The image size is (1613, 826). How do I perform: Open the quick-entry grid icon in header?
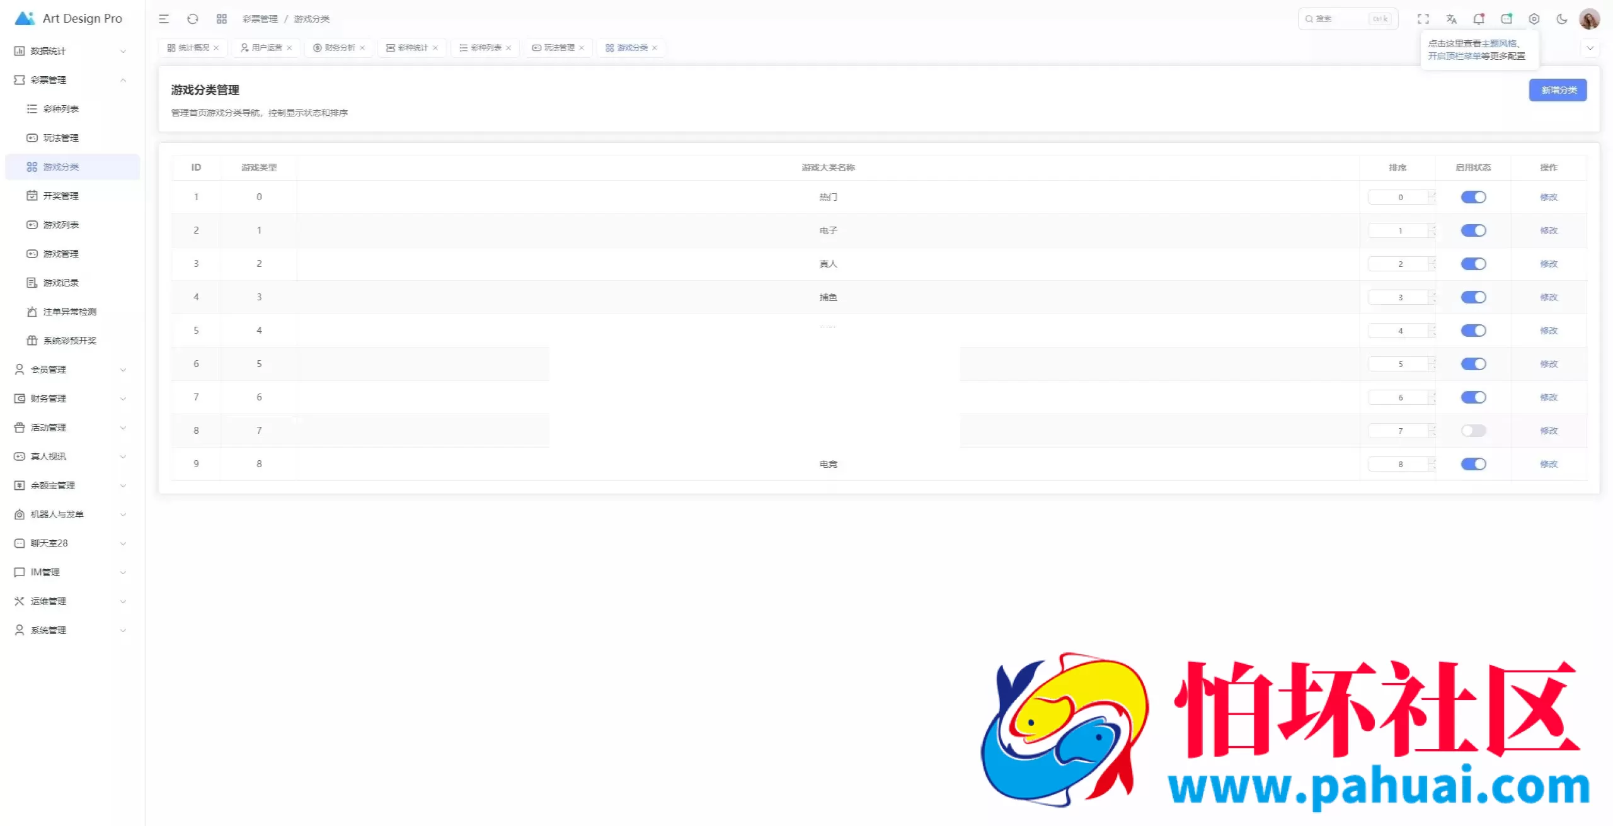(x=222, y=19)
